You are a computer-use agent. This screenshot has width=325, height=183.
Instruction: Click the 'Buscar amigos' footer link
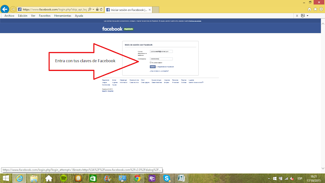click(x=156, y=80)
